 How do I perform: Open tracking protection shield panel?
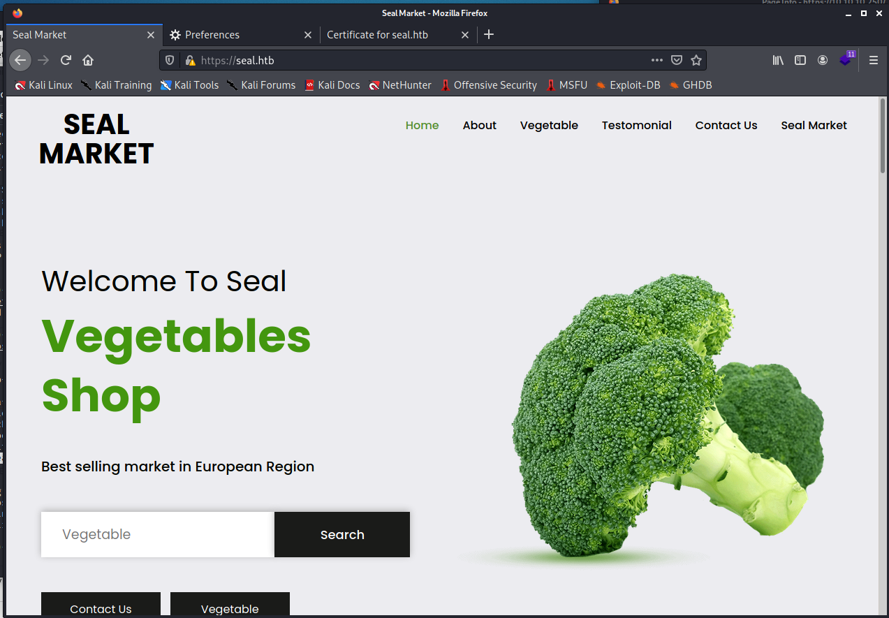point(170,60)
